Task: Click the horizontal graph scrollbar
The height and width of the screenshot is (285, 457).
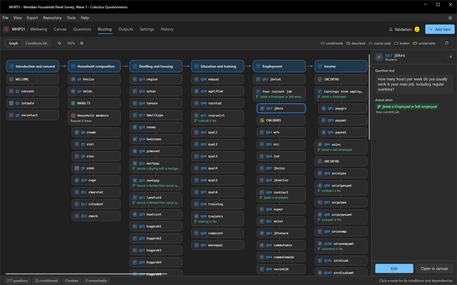Action: pos(86,274)
